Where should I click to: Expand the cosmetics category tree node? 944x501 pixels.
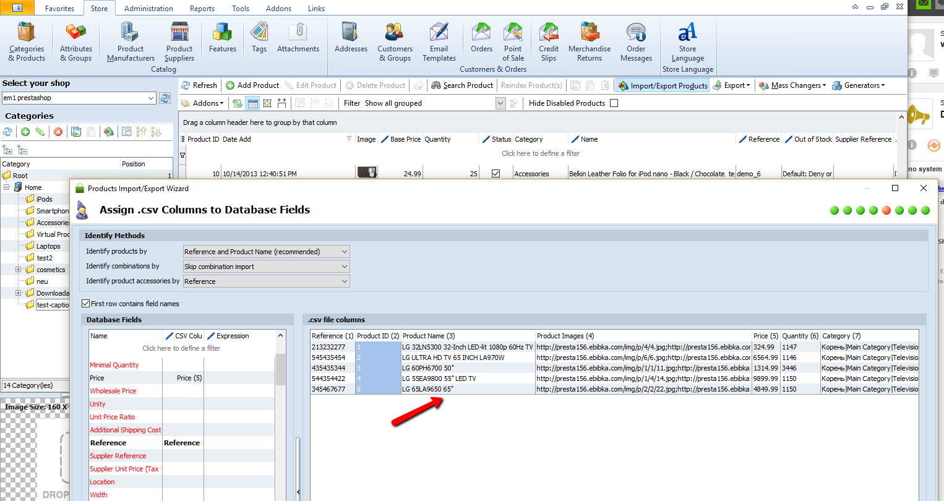pyautogui.click(x=18, y=270)
